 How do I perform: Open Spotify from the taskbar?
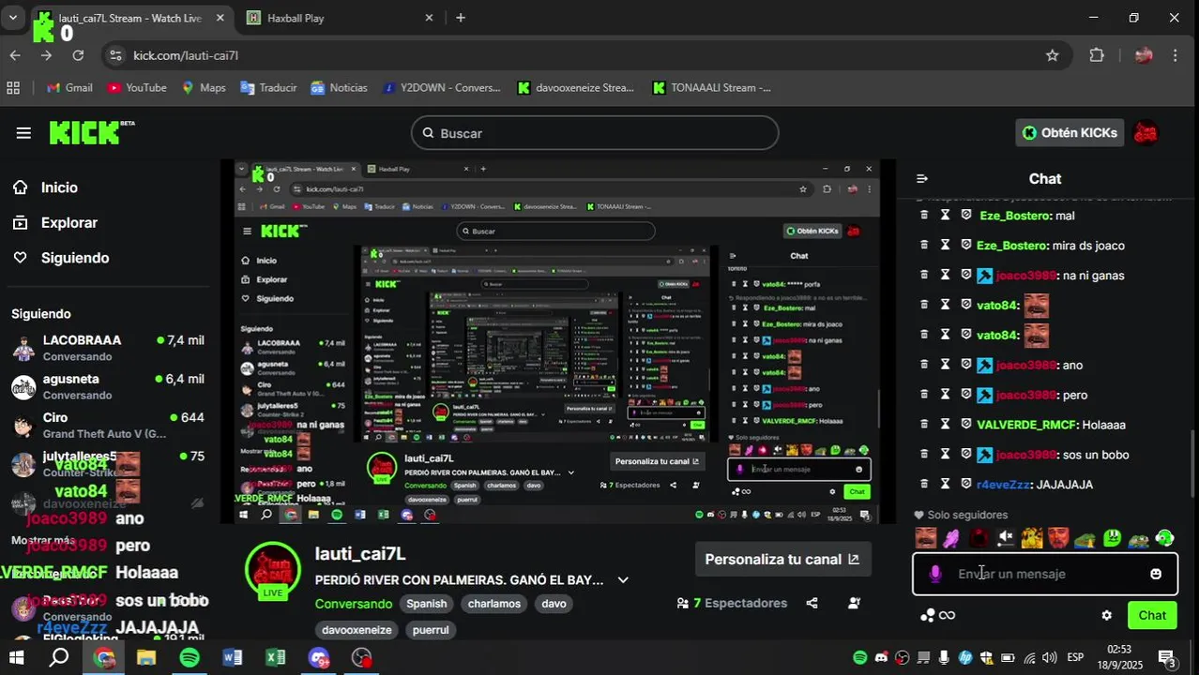tap(190, 657)
